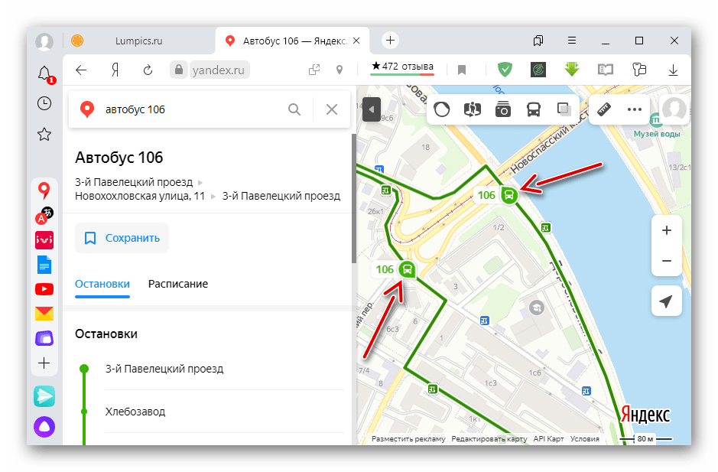
Task: Click the magnifier search icon
Action: pos(294,109)
